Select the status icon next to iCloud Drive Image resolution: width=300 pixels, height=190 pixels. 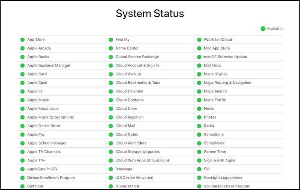tap(111, 109)
